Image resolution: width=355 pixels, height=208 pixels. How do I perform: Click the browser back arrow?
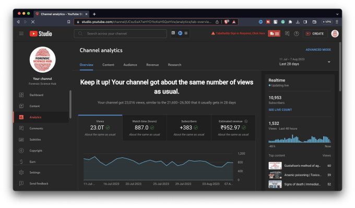[18, 22]
